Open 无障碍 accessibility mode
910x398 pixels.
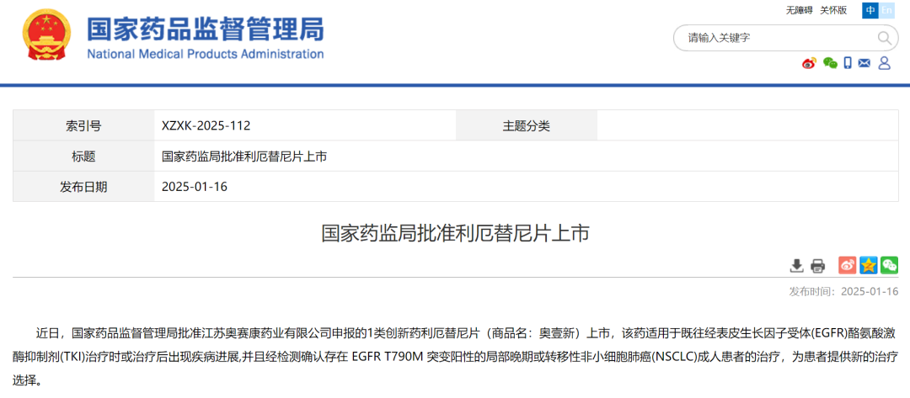click(x=799, y=10)
